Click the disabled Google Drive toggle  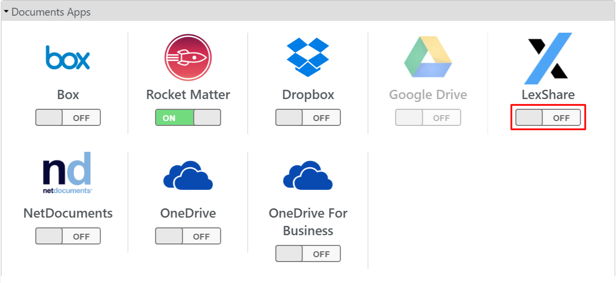(428, 118)
